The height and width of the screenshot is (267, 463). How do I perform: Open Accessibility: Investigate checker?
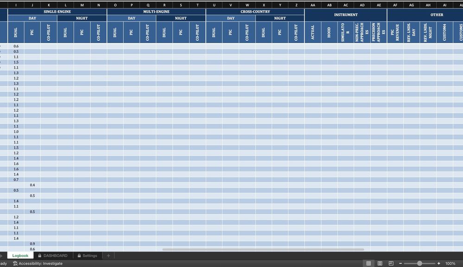click(x=38, y=263)
